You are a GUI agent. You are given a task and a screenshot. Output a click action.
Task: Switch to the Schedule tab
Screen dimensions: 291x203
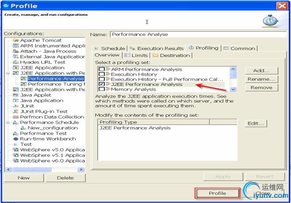point(110,48)
